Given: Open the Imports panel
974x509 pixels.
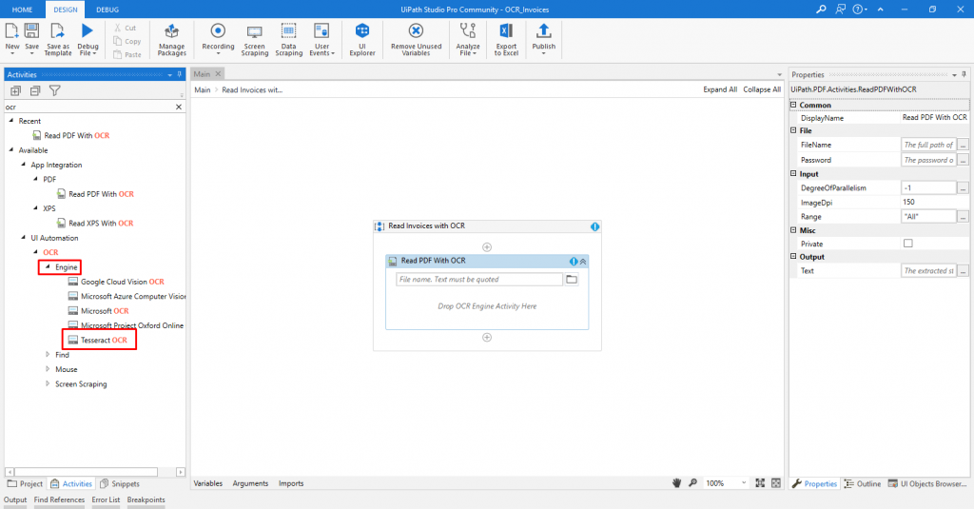Looking at the screenshot, I should [x=291, y=483].
